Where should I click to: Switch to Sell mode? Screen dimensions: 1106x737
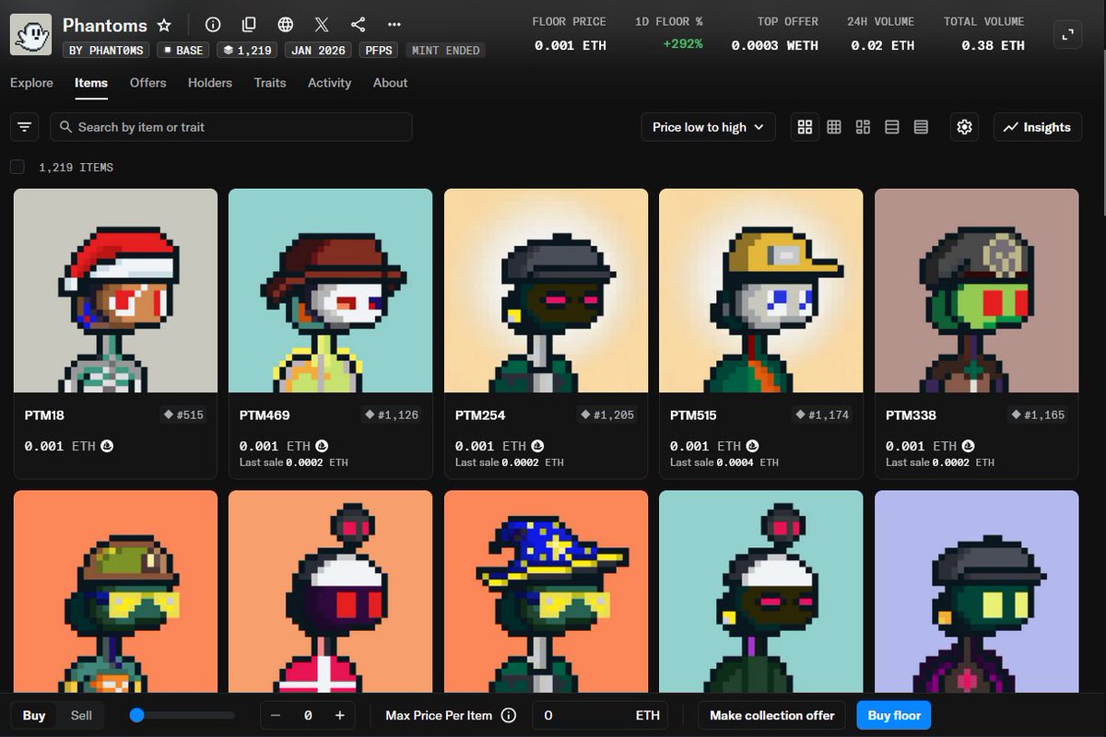pyautogui.click(x=81, y=715)
